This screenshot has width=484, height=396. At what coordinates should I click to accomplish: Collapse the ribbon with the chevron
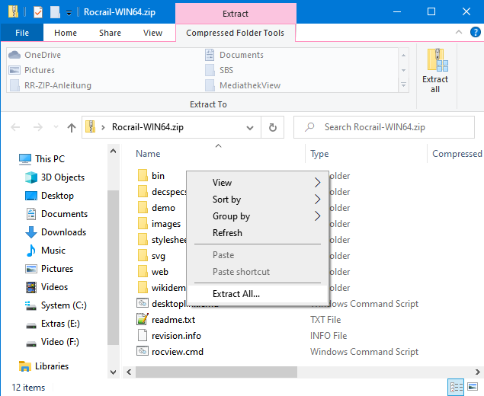point(458,33)
